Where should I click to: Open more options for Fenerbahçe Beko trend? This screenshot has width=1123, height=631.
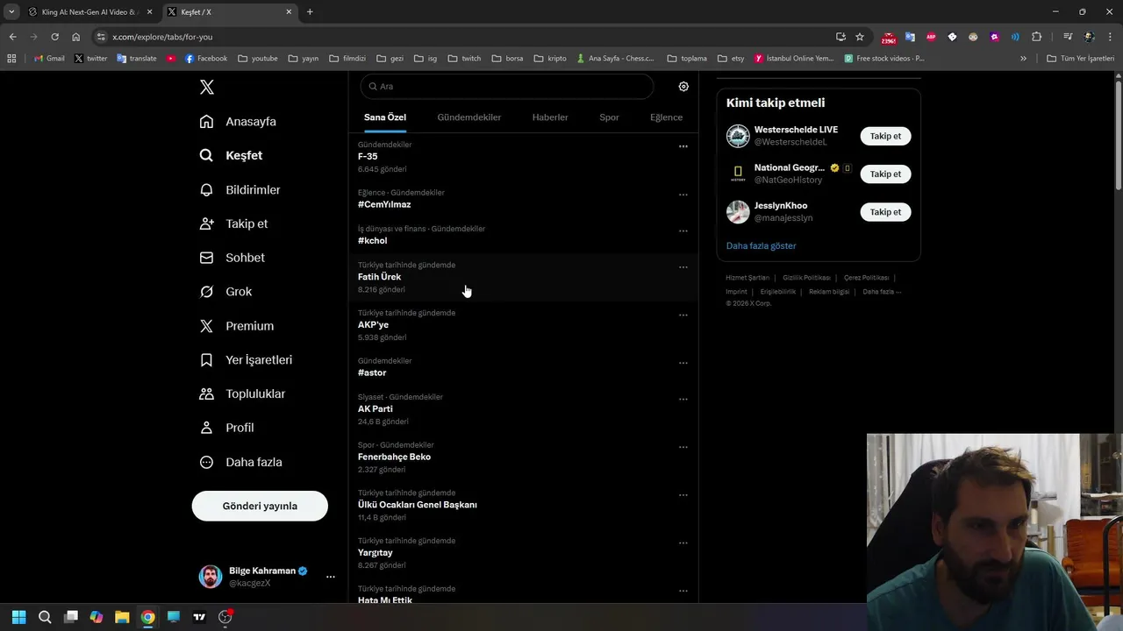coord(683,447)
